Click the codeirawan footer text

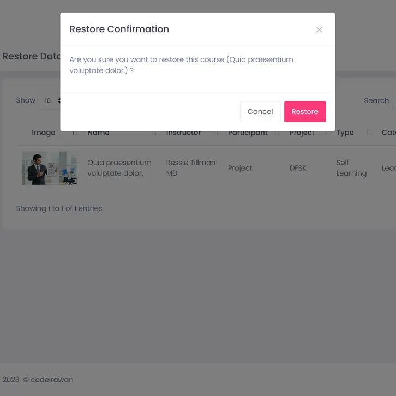pyautogui.click(x=52, y=380)
